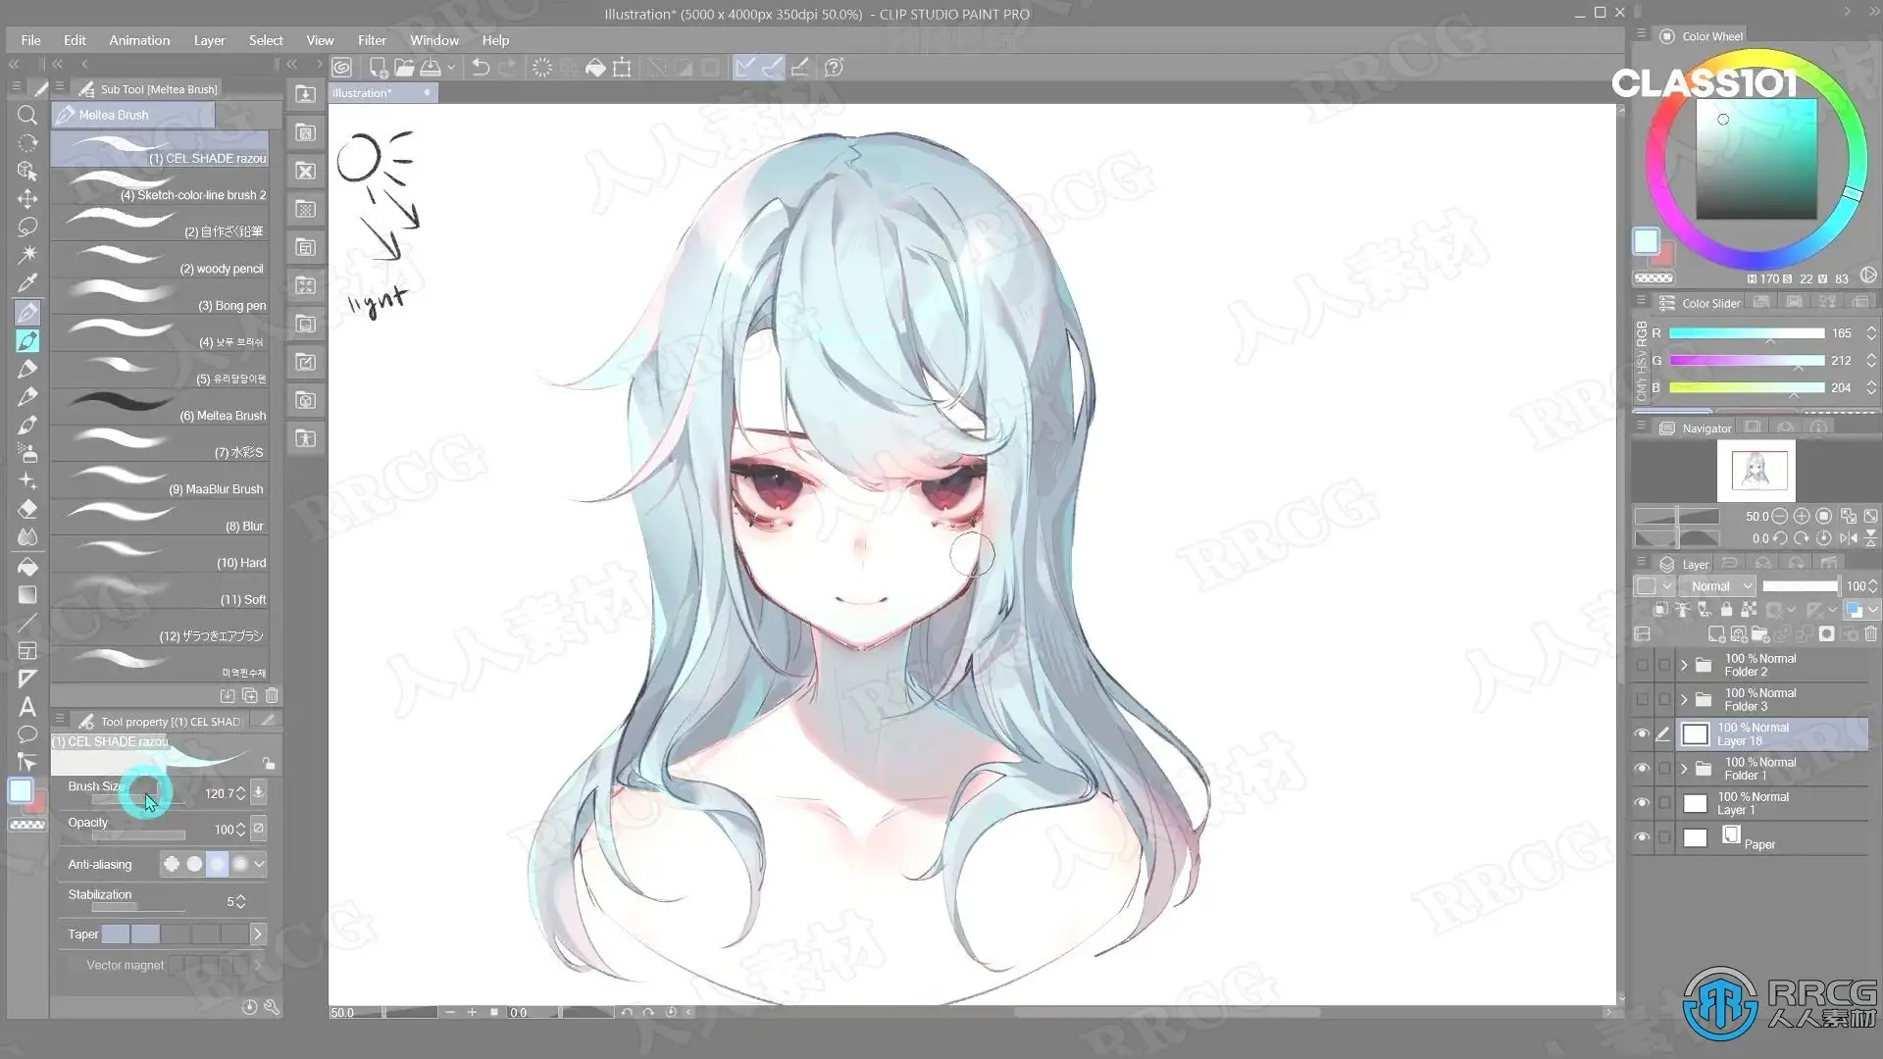Select first anti-aliasing option (none)
The width and height of the screenshot is (1883, 1059).
[x=172, y=864]
